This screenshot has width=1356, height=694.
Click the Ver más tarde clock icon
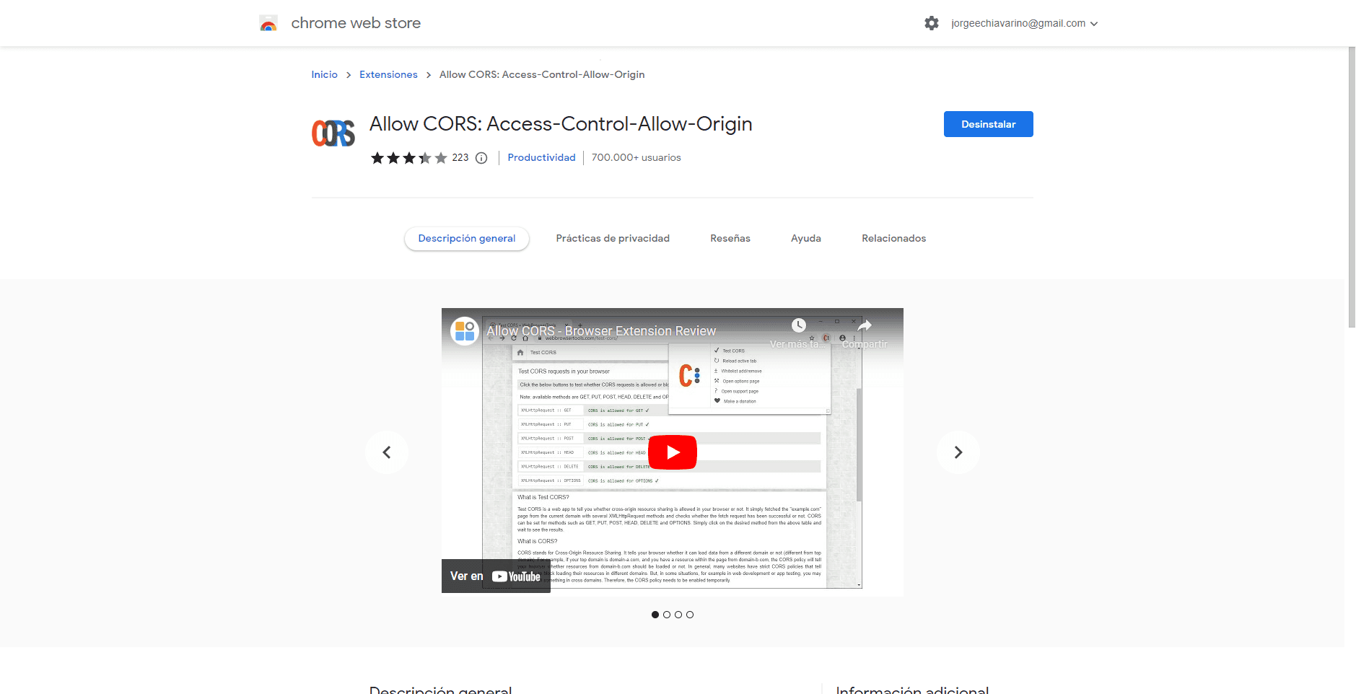(x=798, y=325)
